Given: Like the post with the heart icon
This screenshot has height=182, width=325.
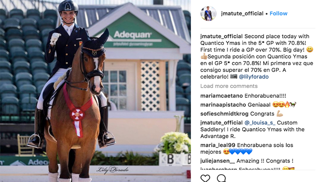Looking at the screenshot, I should [205, 178].
